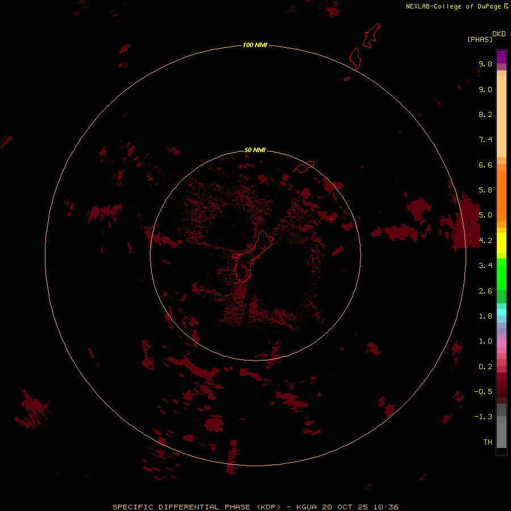Click the 50 NMI range ring label
Screen dimensions: 511x511
(x=255, y=150)
